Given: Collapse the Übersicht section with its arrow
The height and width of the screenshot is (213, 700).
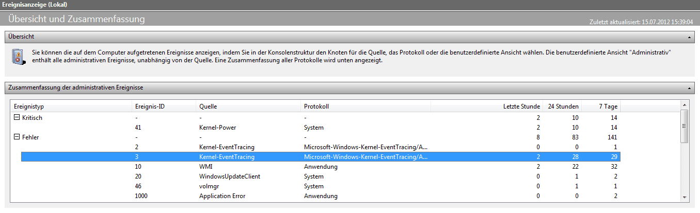Looking at the screenshot, I should [x=689, y=38].
